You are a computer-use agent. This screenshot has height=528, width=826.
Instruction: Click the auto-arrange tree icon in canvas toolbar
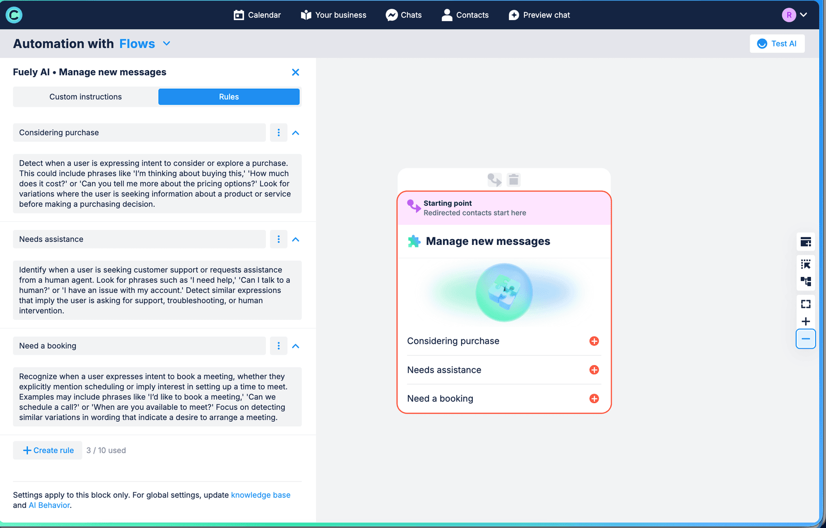coord(806,282)
